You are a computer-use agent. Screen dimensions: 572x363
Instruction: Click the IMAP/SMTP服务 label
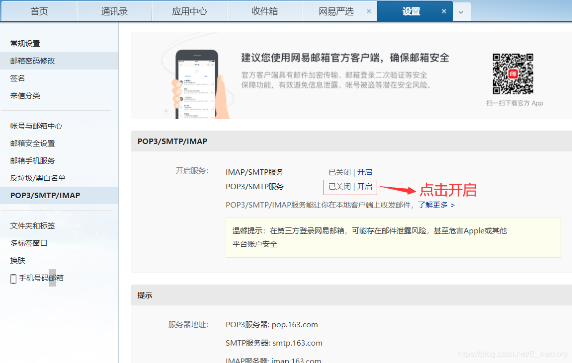254,172
